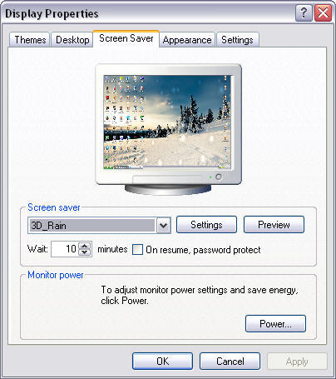Screen dimensions: 336x379
Task: Cancel the dialog
Action: tap(230, 362)
